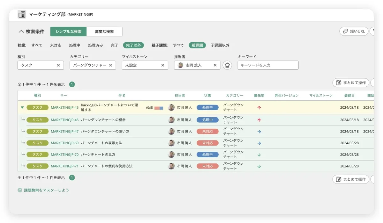Sort by the 担当者 column header
Image resolution: width=383 pixels, height=223 pixels.
[x=180, y=96]
